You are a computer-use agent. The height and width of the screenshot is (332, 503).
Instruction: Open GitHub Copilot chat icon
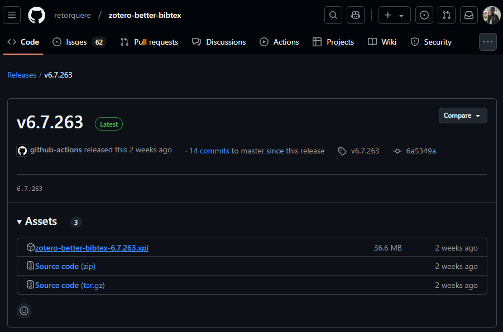pos(356,15)
